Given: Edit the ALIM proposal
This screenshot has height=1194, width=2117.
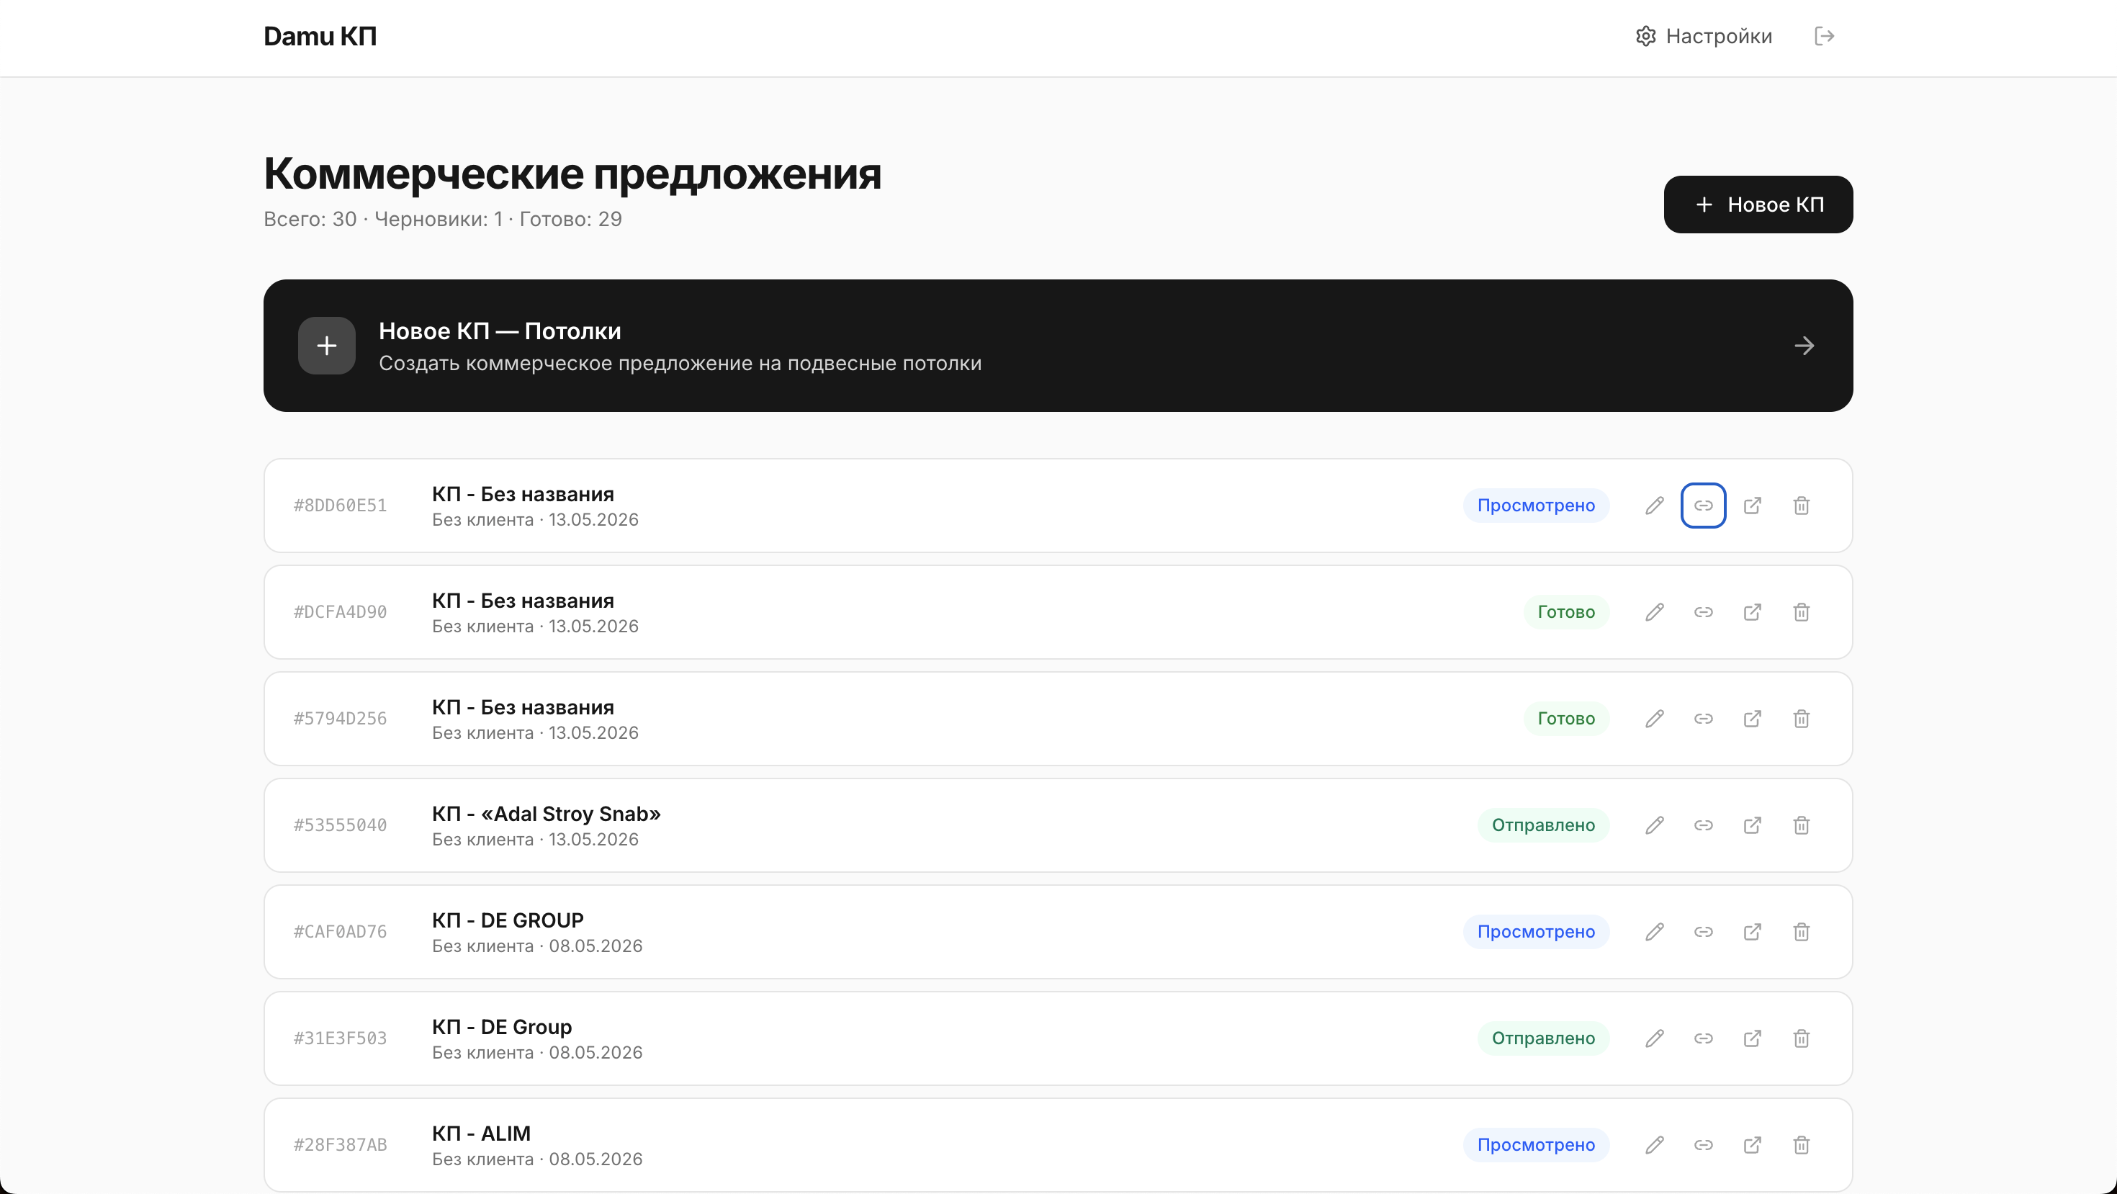Looking at the screenshot, I should (1654, 1145).
